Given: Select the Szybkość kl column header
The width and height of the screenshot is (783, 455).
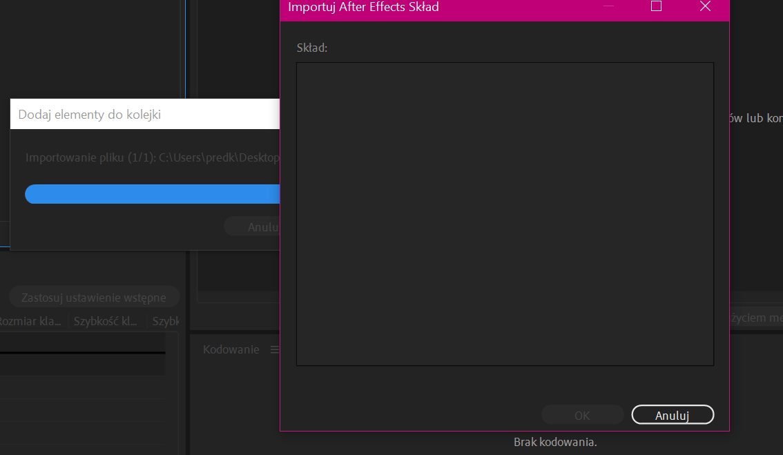Looking at the screenshot, I should pos(104,321).
